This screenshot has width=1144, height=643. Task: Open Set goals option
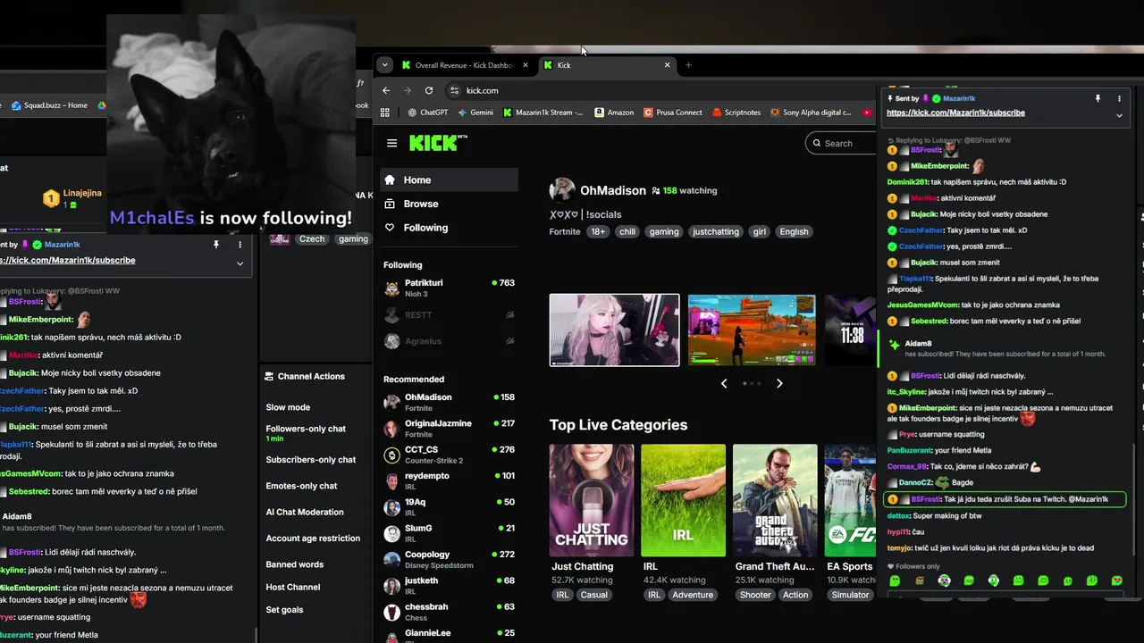[284, 610]
